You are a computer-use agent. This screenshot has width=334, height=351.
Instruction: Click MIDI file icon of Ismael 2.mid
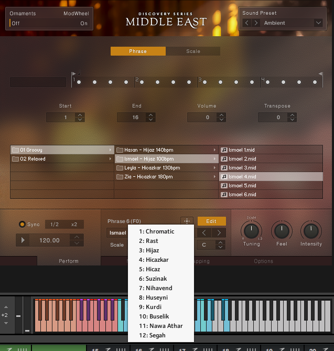click(224, 159)
